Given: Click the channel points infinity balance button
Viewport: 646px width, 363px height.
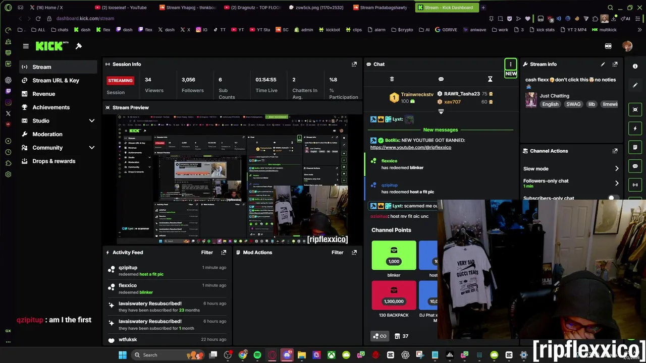Looking at the screenshot, I should tap(380, 336).
